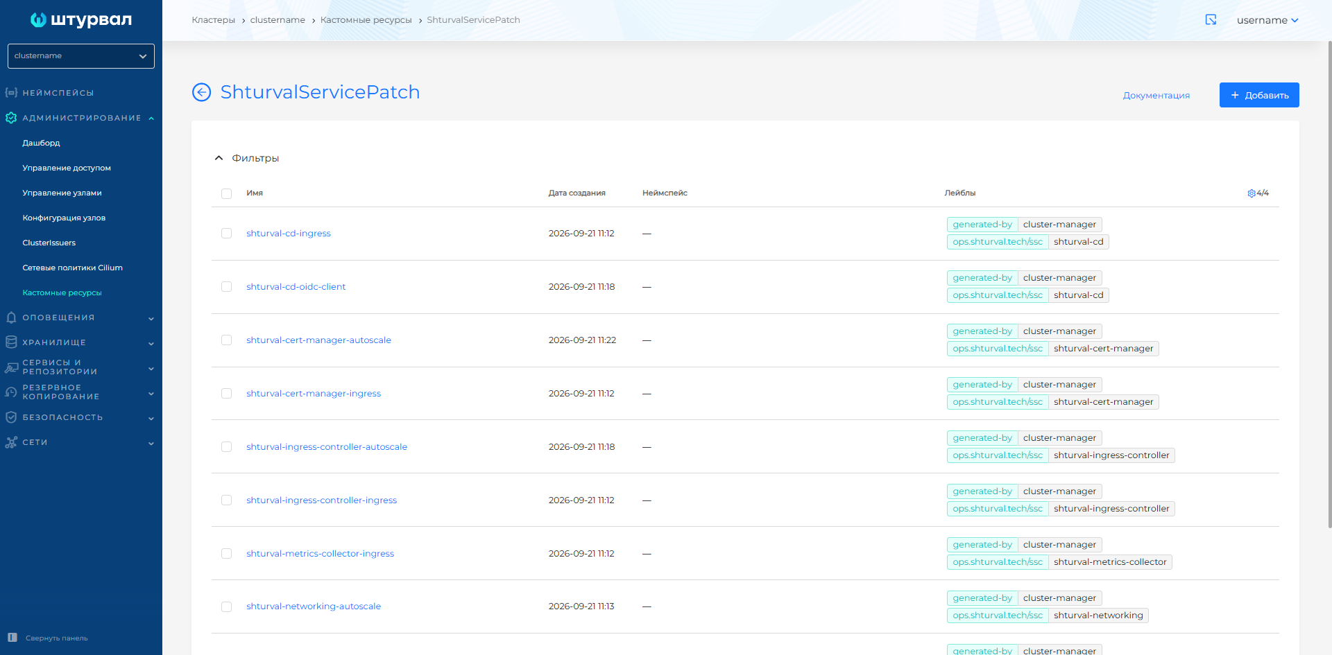Collapse the Администрирование menu section
The height and width of the screenshot is (655, 1332).
[x=151, y=119]
